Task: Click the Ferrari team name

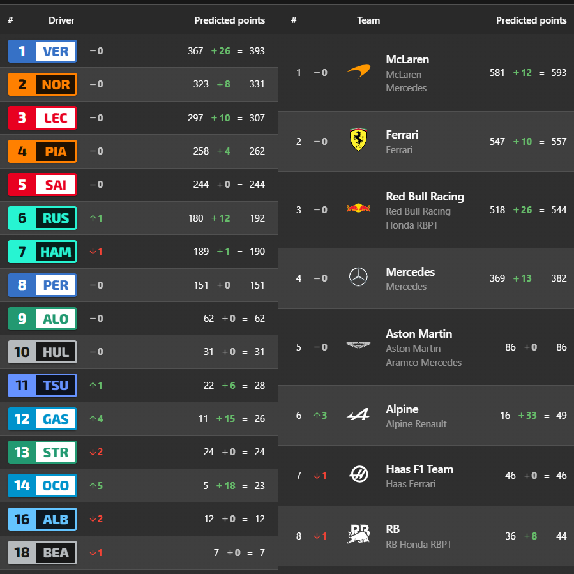Action: click(x=402, y=135)
